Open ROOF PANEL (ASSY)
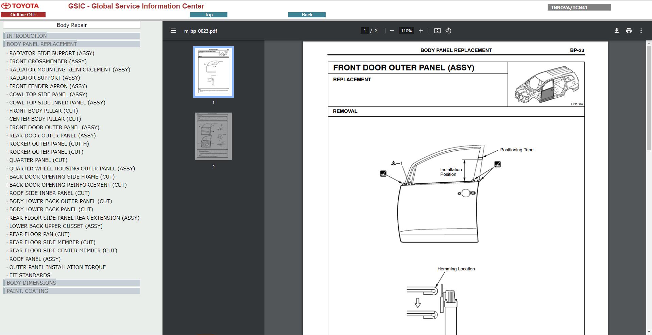652x335 pixels. coord(35,259)
